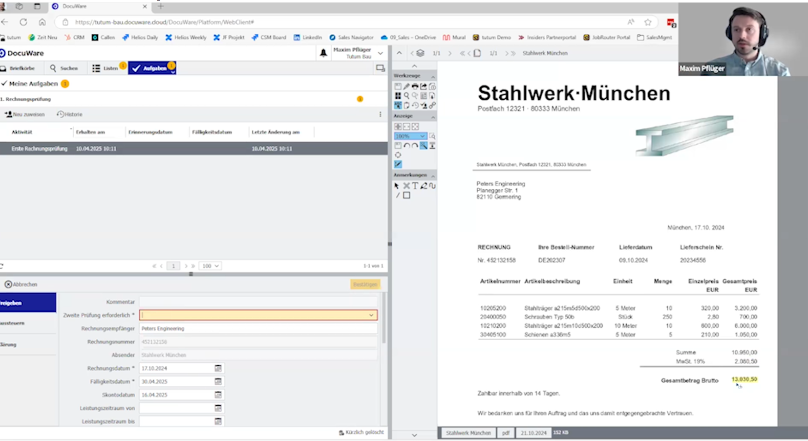Viewport: 808px width, 441px height.
Task: Select the rectangle annotation tool
Action: coord(407,195)
